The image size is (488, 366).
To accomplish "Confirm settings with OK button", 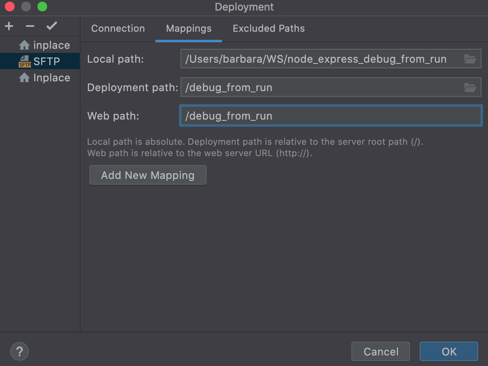I will (x=449, y=351).
